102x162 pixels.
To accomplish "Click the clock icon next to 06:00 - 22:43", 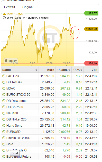I will 4,18.
